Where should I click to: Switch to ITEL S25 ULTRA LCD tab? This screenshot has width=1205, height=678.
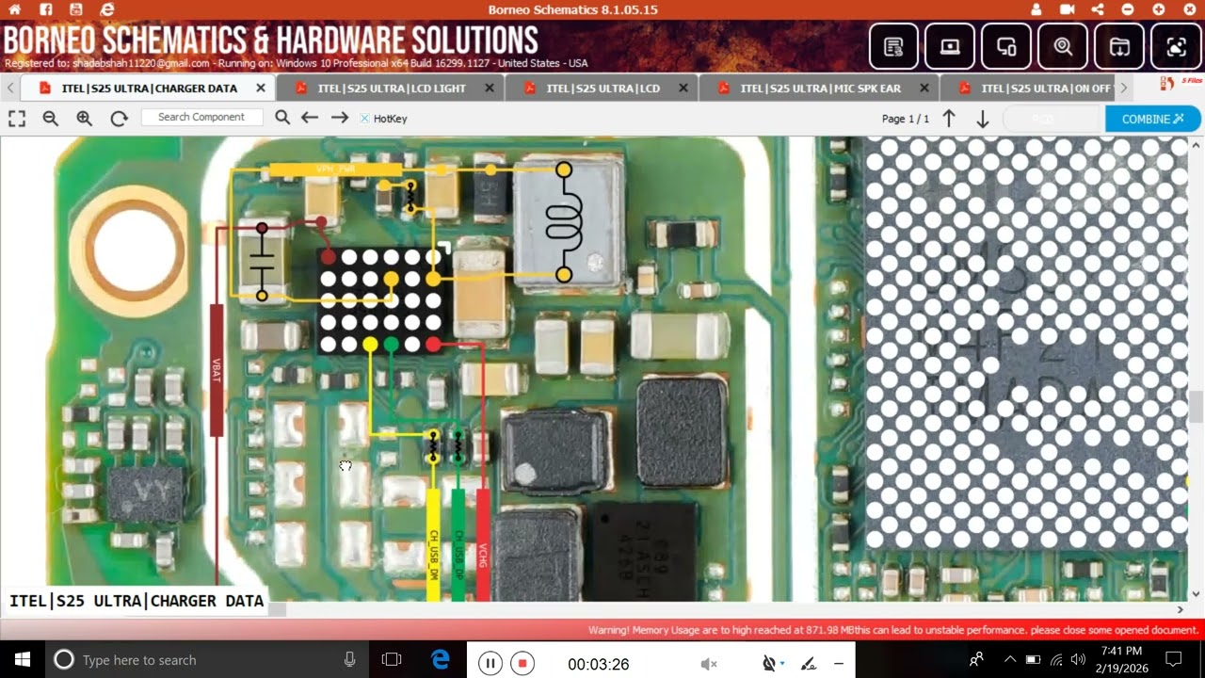602,89
